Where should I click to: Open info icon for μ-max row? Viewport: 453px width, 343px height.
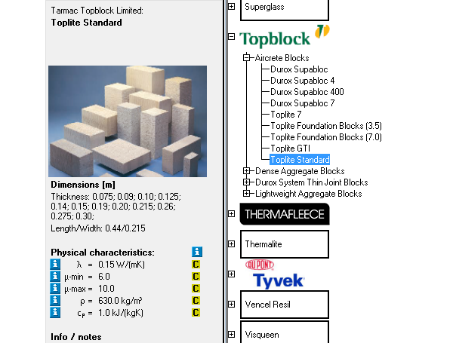pyautogui.click(x=55, y=289)
